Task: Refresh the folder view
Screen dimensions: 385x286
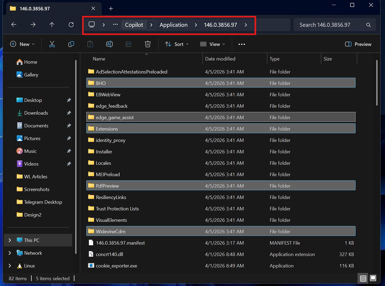Action: (71, 24)
